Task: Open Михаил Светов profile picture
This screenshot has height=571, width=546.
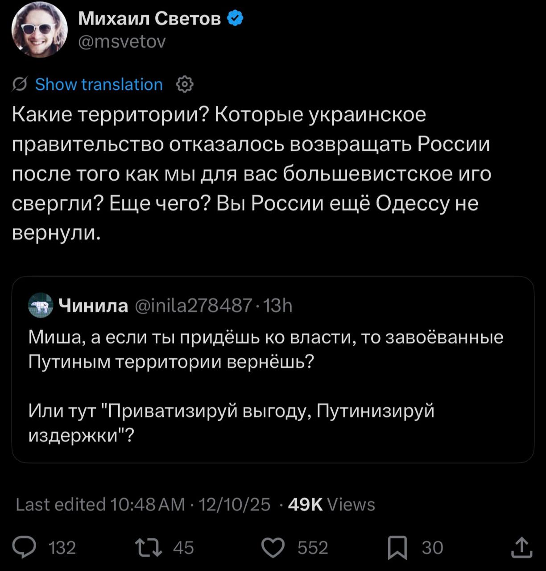Action: pyautogui.click(x=39, y=29)
